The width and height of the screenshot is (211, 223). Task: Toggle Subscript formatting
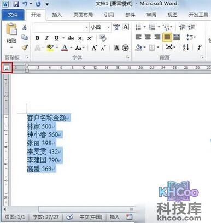pos(80,38)
